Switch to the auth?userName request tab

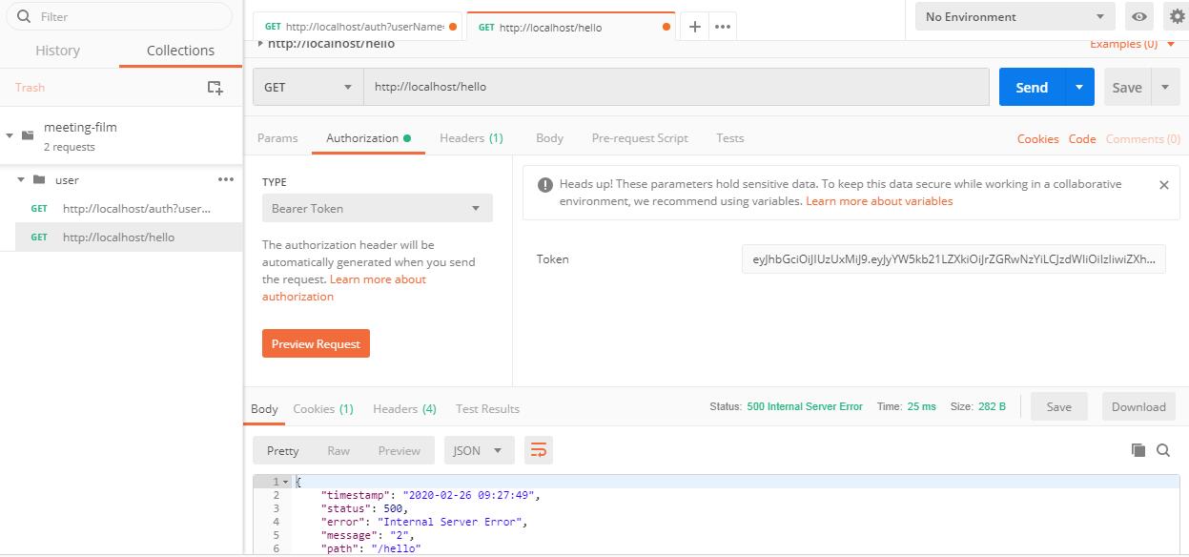(359, 27)
